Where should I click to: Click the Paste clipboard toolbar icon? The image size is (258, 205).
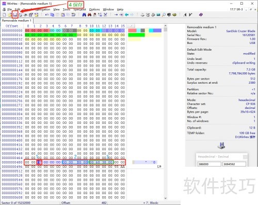point(63,15)
